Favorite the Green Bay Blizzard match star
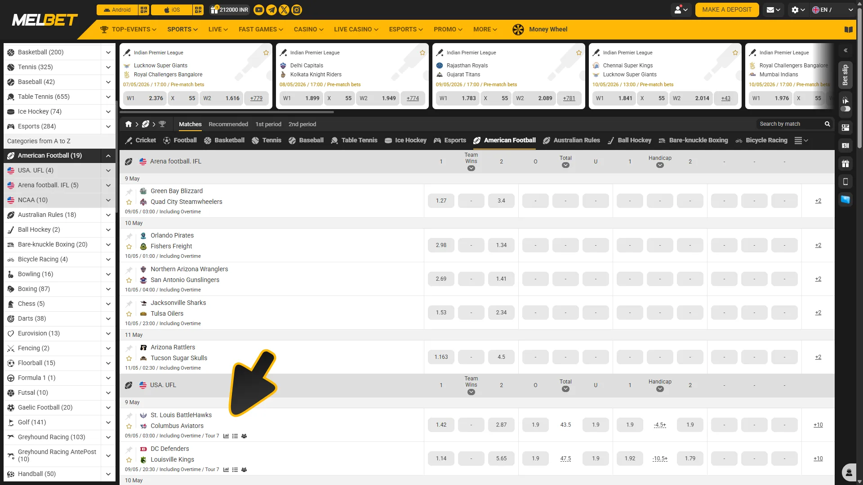Viewport: 863px width, 485px height. tap(129, 202)
